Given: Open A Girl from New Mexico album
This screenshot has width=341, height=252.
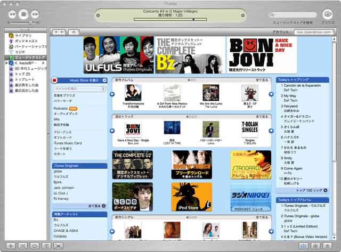Looking at the screenshot, I should tap(172, 93).
